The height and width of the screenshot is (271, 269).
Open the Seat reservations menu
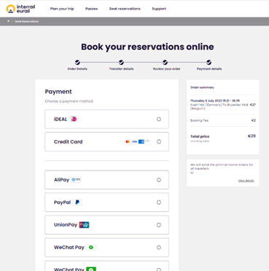tap(125, 9)
